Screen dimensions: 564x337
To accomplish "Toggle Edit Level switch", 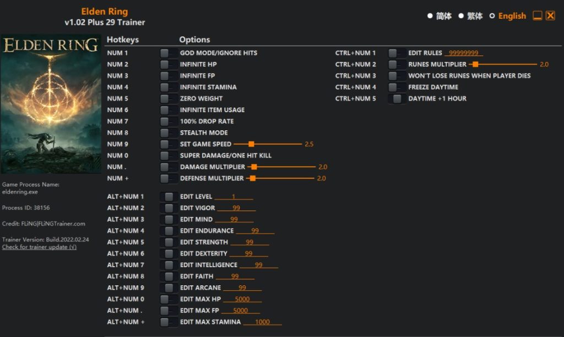I will coord(169,197).
